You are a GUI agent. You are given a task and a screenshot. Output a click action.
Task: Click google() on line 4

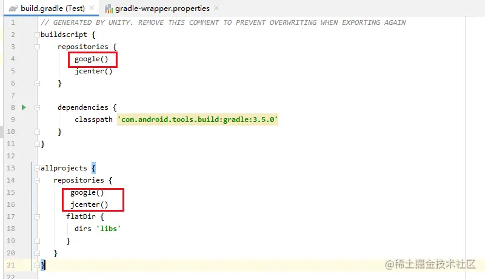(92, 59)
